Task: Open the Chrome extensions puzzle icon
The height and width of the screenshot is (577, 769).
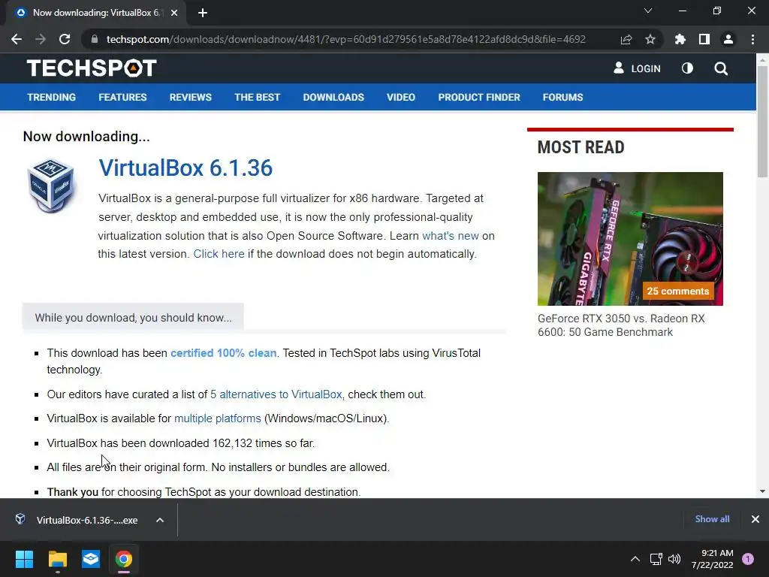Action: tap(680, 39)
